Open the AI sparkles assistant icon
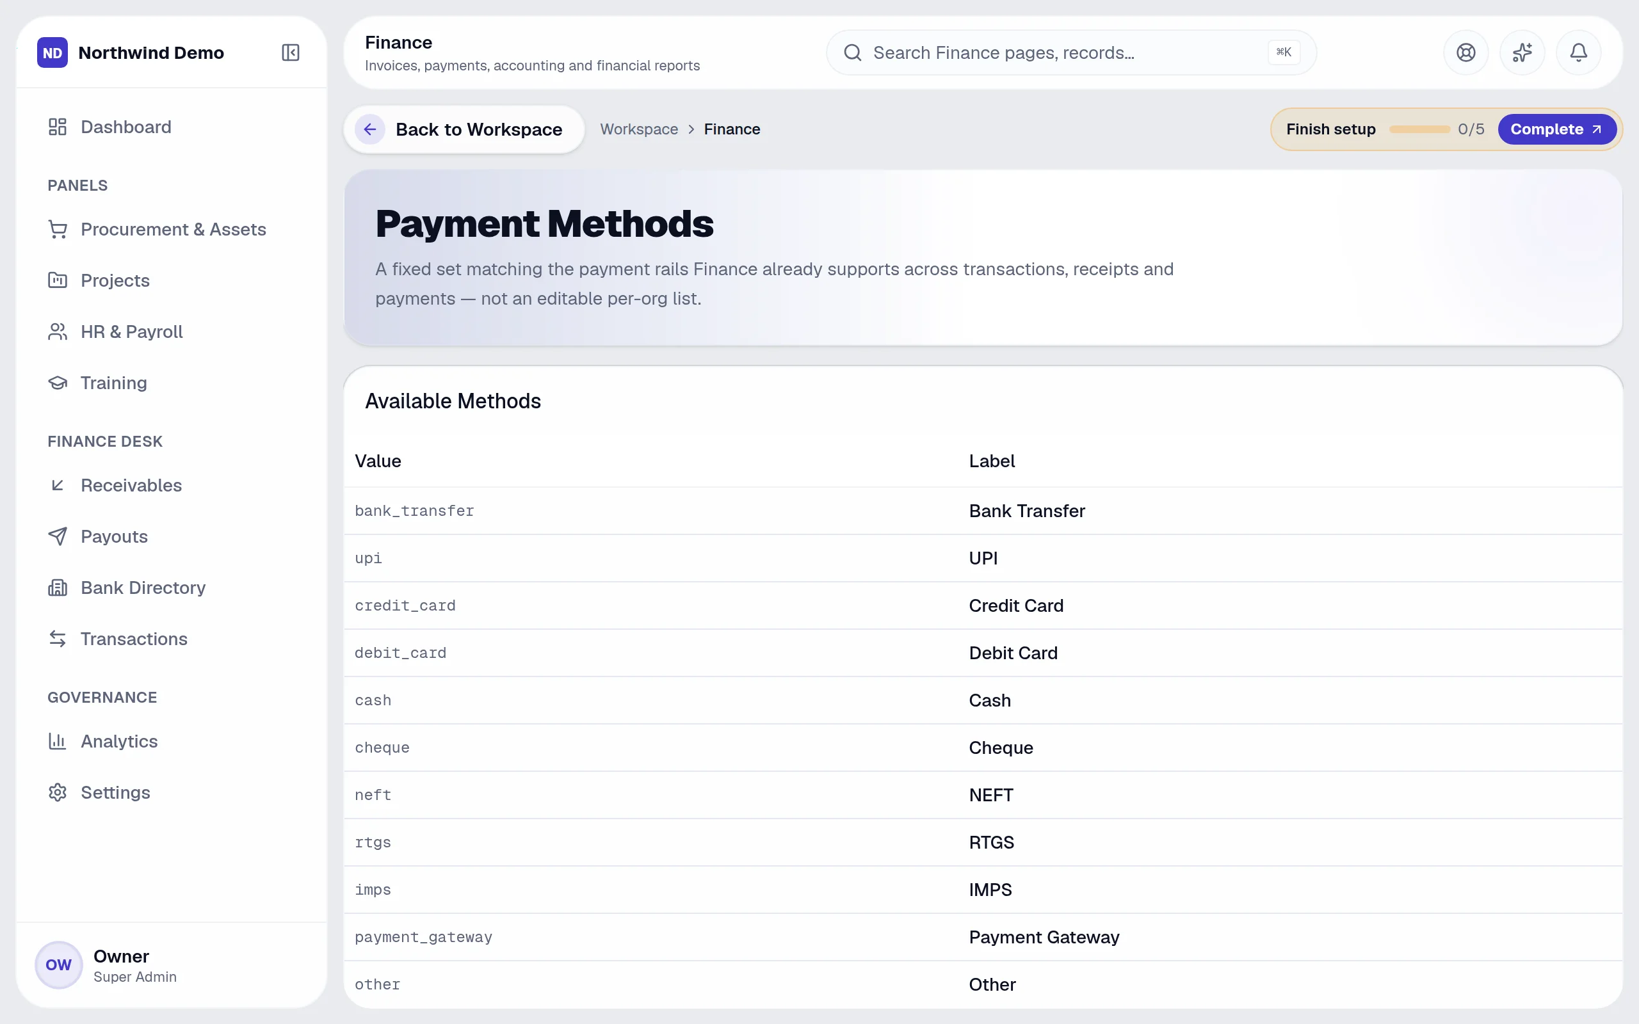1639x1024 pixels. click(1522, 53)
